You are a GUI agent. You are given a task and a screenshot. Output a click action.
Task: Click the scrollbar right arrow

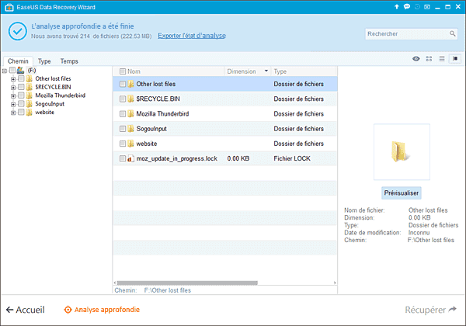tap(335, 283)
